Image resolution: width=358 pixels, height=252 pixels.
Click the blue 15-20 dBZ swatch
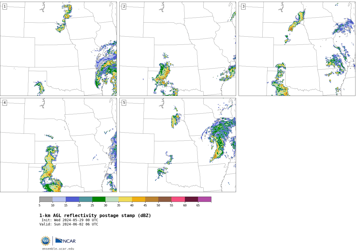click(x=72, y=199)
